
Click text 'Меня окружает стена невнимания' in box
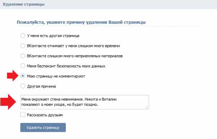tap(52, 99)
